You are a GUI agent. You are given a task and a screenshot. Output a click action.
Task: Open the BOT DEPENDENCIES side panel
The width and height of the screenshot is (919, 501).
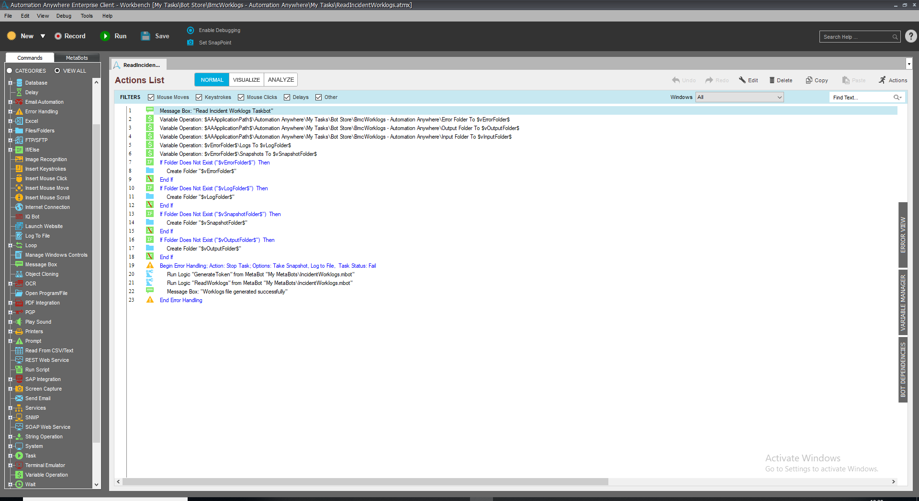point(903,370)
